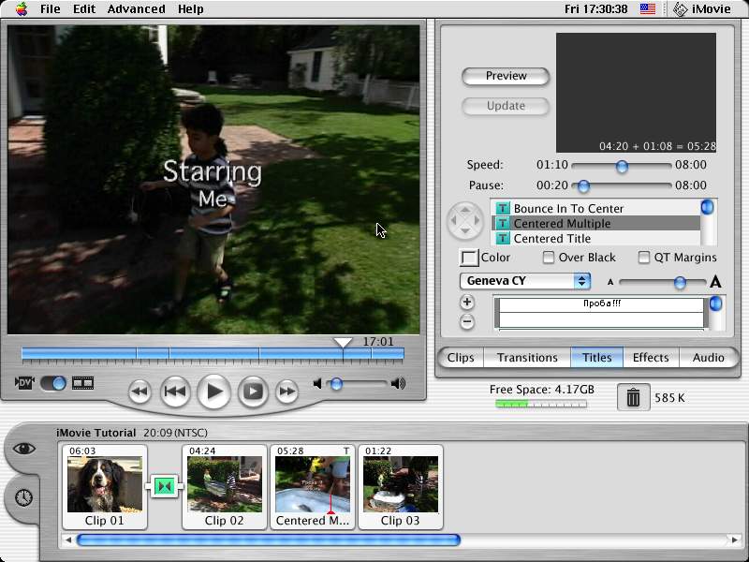
Task: Click the Update button
Action: click(x=506, y=106)
